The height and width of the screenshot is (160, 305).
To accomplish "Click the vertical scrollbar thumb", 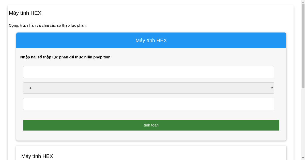I will click(303, 46).
